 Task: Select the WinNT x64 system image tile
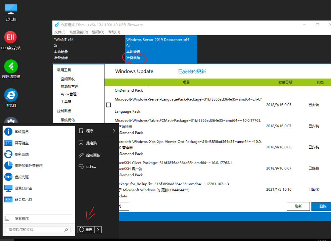(x=89, y=49)
